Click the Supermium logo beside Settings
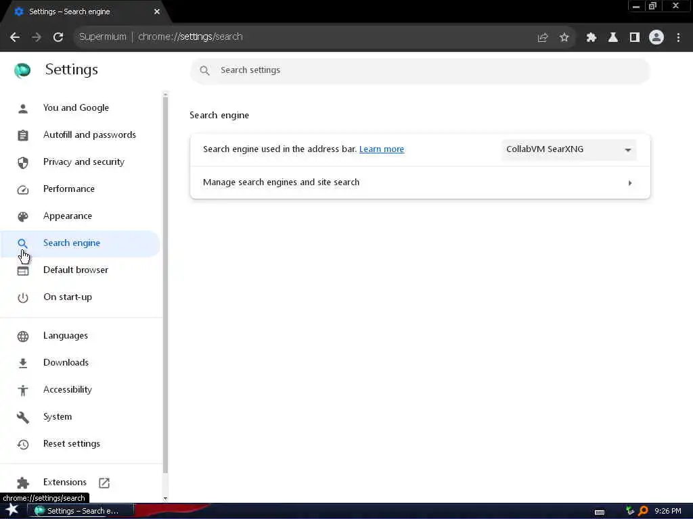 [x=22, y=70]
